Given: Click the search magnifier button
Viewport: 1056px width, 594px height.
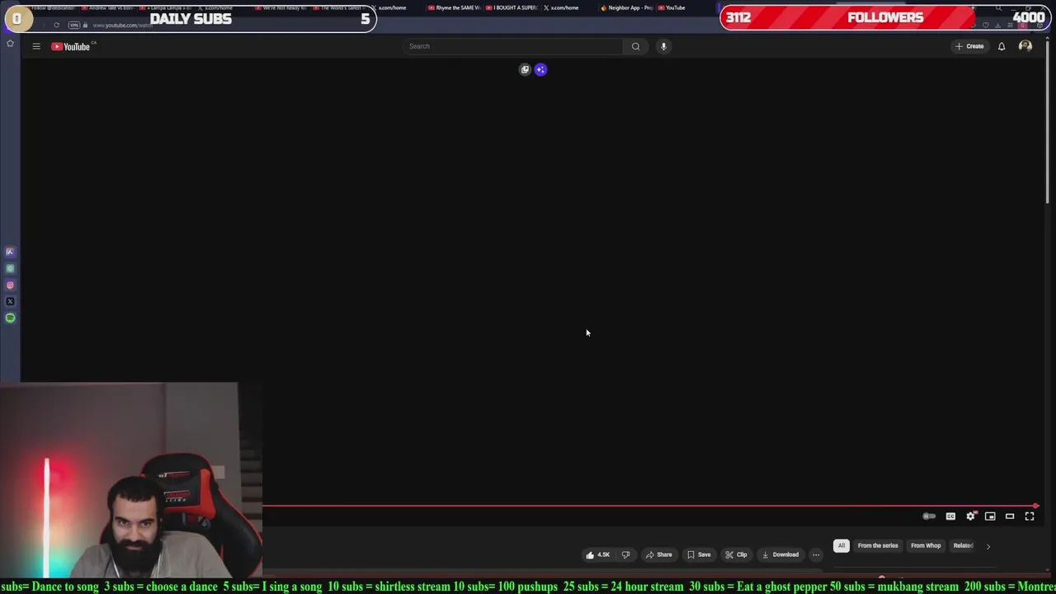Looking at the screenshot, I should [x=635, y=46].
